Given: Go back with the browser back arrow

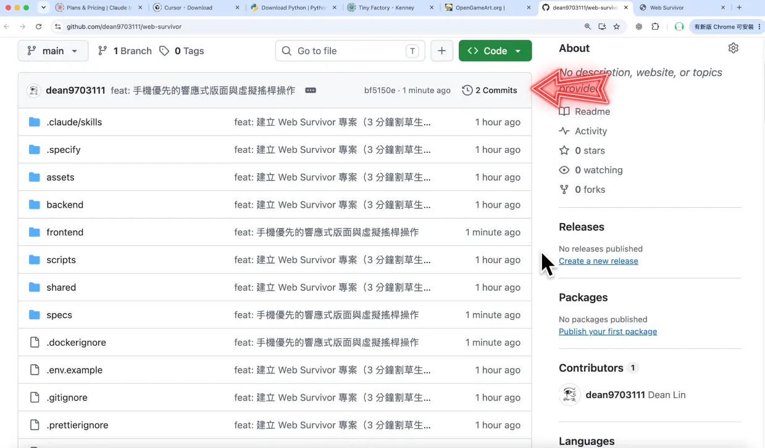Looking at the screenshot, I should tap(7, 27).
